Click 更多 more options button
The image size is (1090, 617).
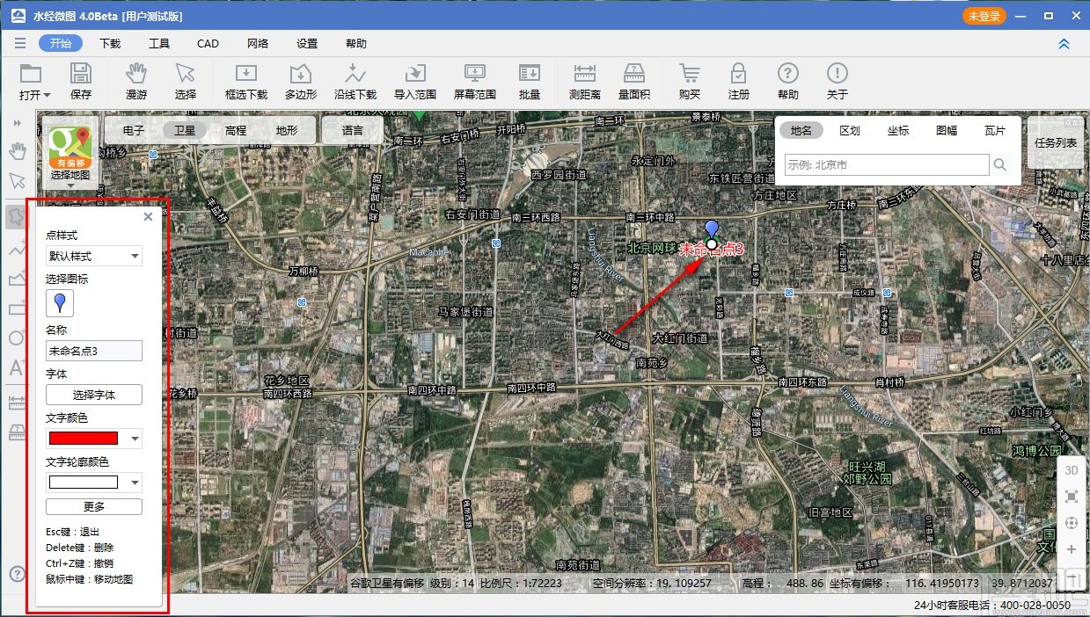[x=94, y=506]
